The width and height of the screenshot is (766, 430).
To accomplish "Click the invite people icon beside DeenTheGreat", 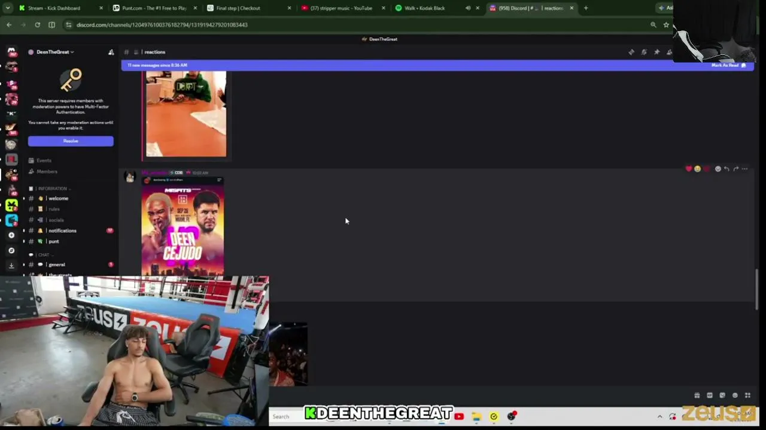I will pyautogui.click(x=111, y=52).
